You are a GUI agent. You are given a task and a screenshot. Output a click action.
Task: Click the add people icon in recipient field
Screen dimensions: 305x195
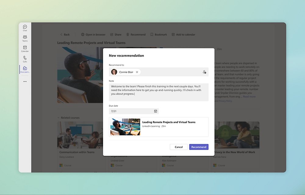coord(204,72)
